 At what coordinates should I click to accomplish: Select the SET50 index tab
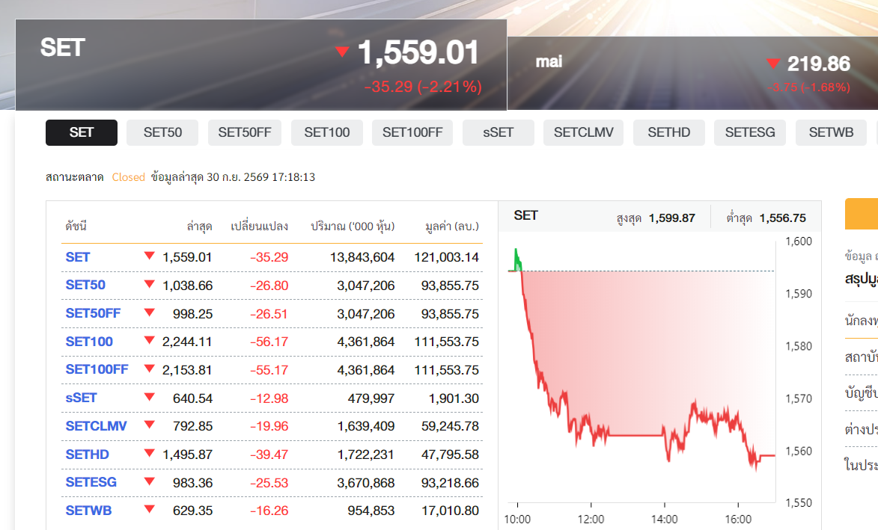click(162, 132)
